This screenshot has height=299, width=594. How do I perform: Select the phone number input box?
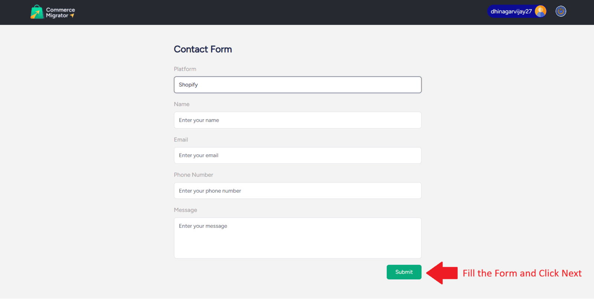(x=297, y=191)
